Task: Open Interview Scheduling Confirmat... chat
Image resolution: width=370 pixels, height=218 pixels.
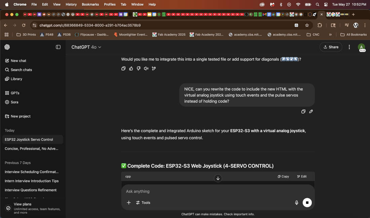Action: [x=33, y=172]
